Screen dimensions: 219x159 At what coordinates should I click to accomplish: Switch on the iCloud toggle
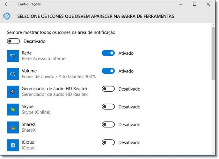(108, 142)
